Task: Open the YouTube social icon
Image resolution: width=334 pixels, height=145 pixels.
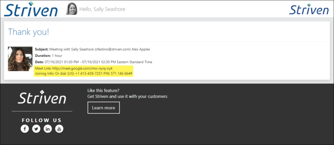Action: 59,128
